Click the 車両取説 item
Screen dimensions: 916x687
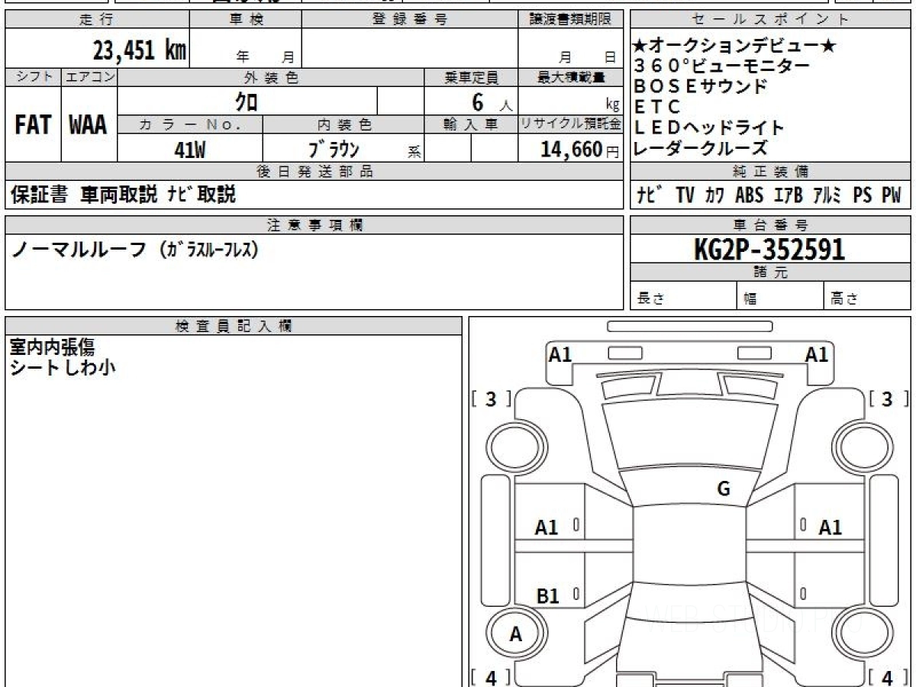point(119,195)
